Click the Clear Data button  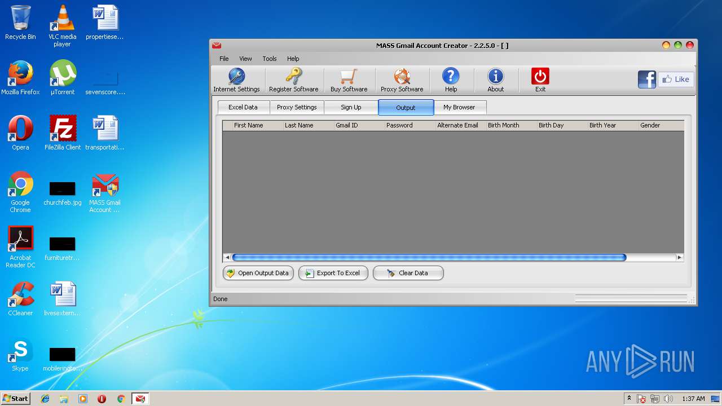coord(408,273)
